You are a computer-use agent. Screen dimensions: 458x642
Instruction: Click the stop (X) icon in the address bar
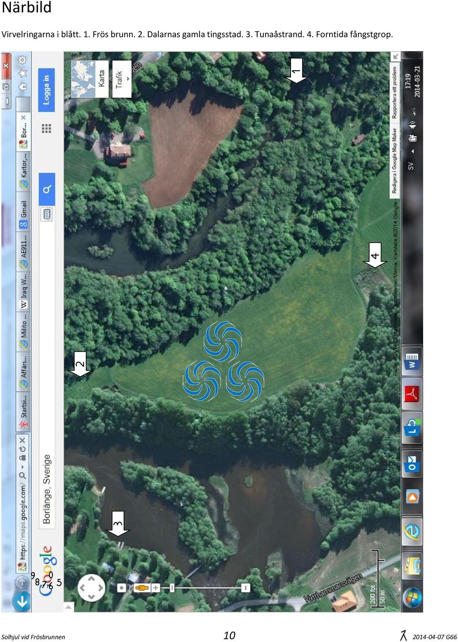tap(22, 440)
